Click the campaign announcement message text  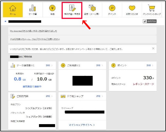(66, 49)
